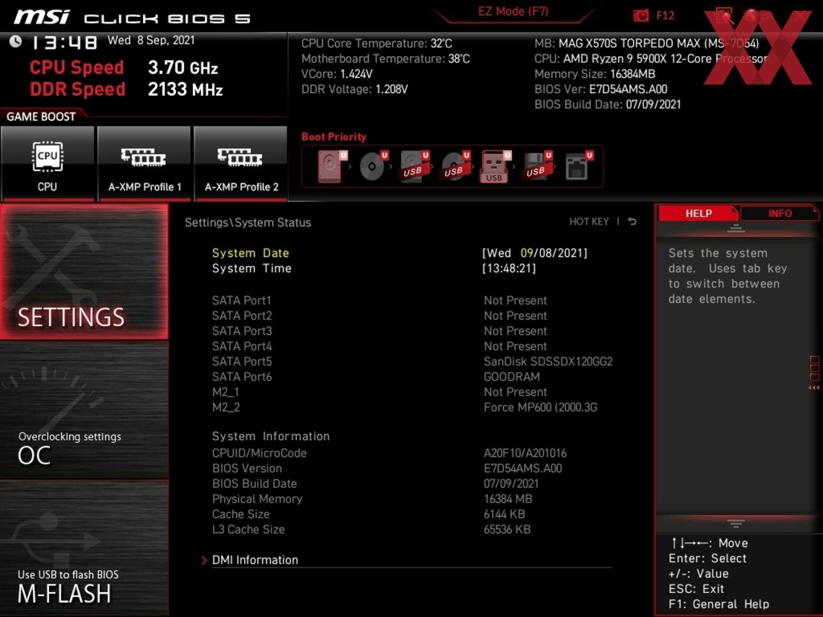Enable the CPU Game Boost button
The image size is (823, 617).
pyautogui.click(x=47, y=163)
